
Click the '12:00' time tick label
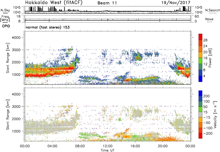tap(108, 146)
